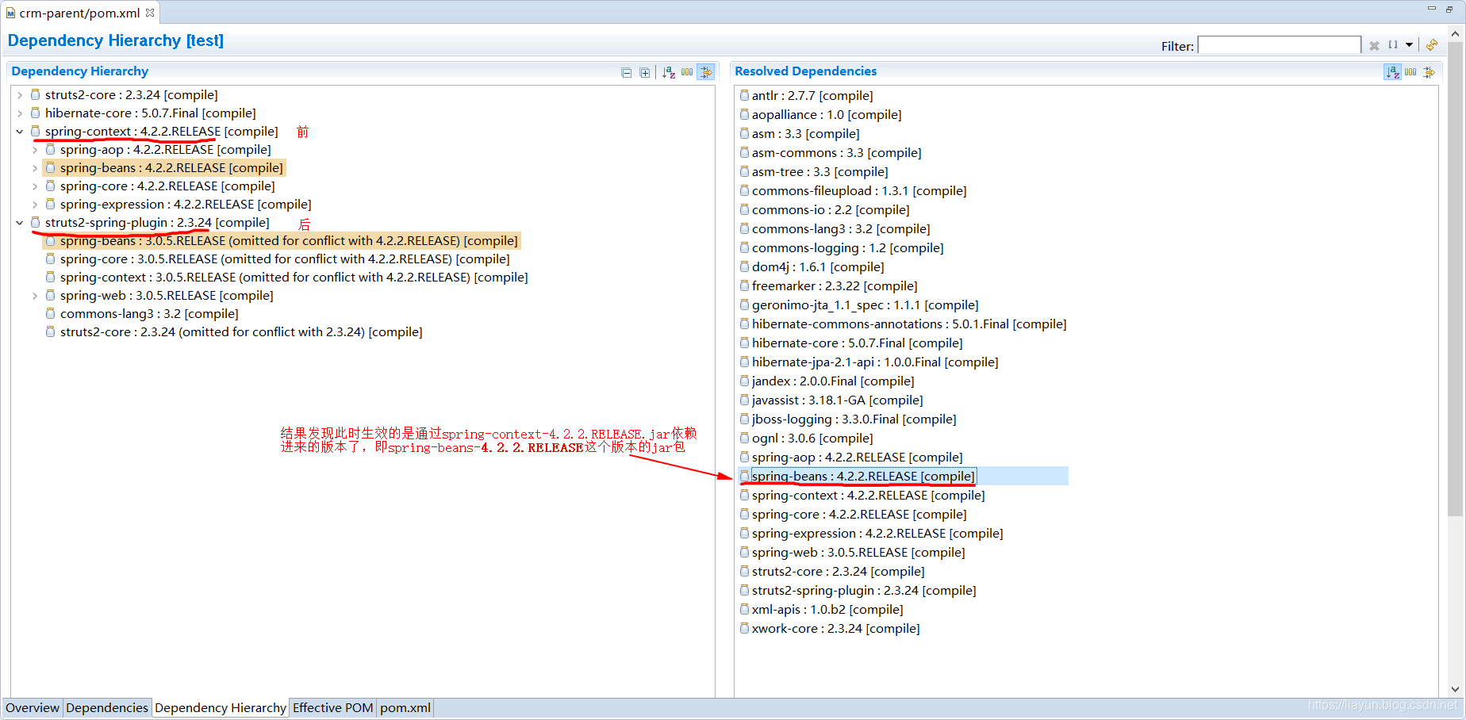Expand the spring-expression : 4.2.2.RELEASE child node
Viewport: 1466px width, 720px height.
point(35,205)
